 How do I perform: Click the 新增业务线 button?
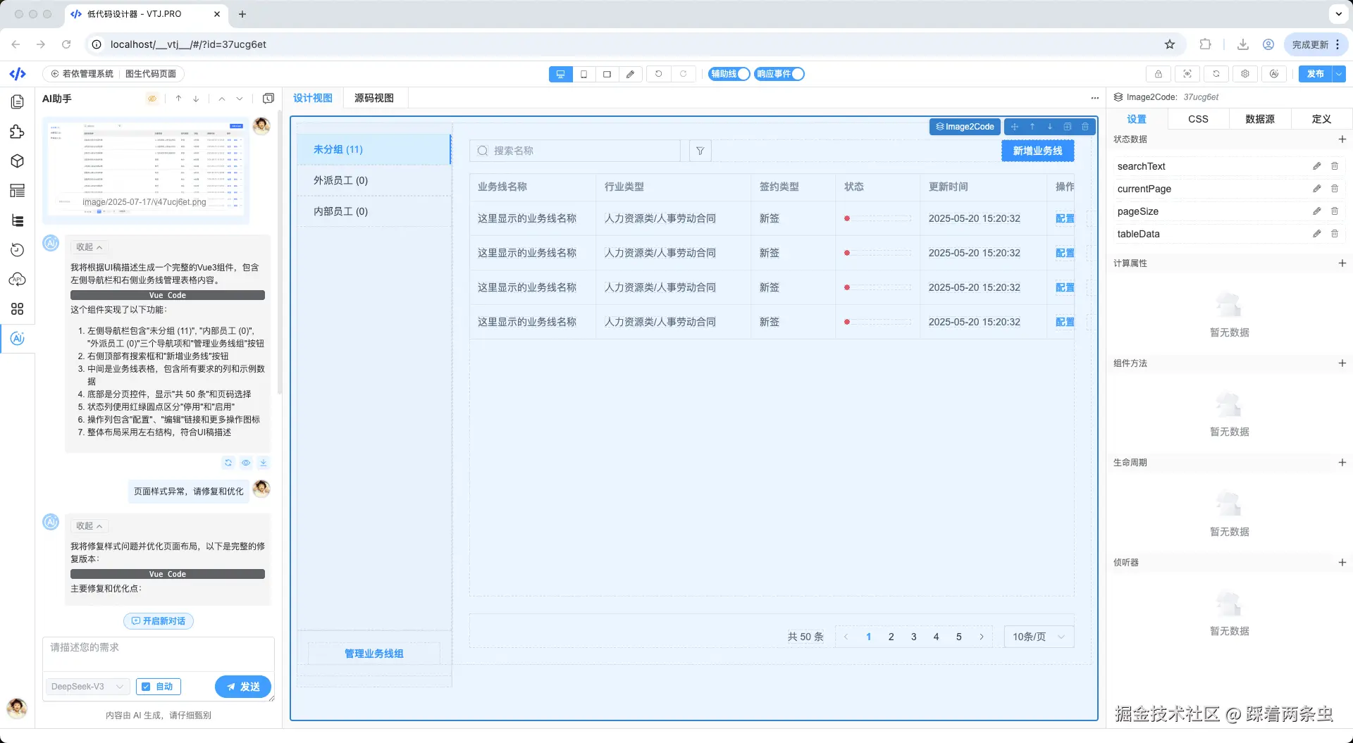point(1037,151)
